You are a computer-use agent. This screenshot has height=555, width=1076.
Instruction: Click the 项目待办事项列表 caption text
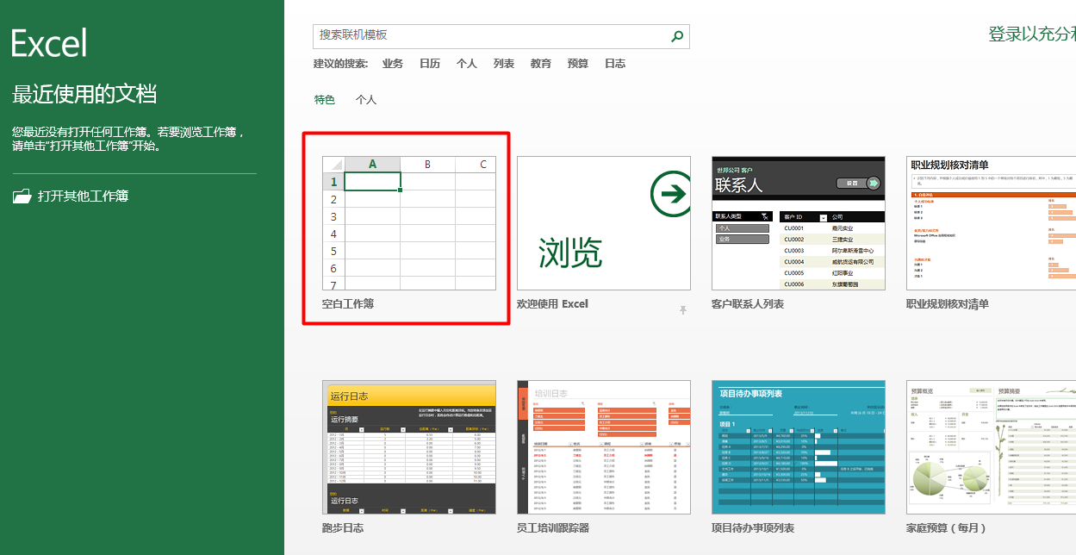(x=753, y=528)
